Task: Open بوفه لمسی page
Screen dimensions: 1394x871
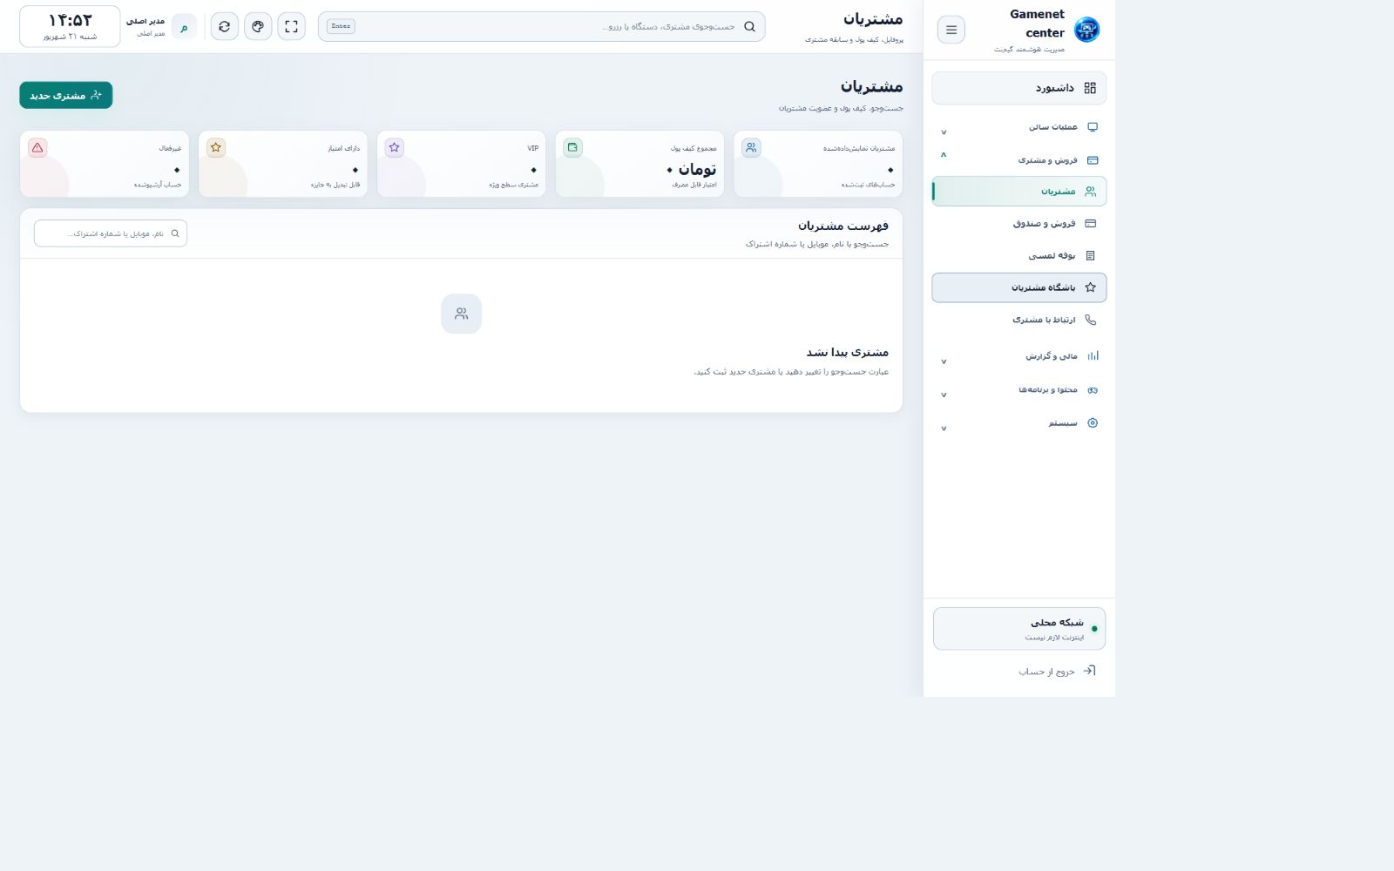Action: click(1019, 255)
